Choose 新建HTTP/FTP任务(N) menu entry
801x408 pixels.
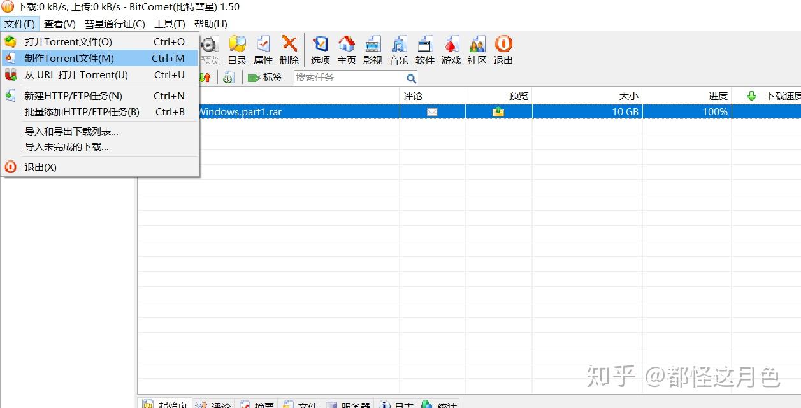(x=100, y=96)
